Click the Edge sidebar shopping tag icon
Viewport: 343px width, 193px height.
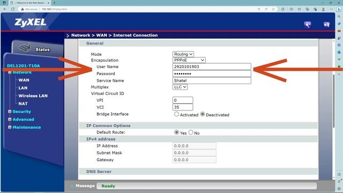click(x=339, y=24)
